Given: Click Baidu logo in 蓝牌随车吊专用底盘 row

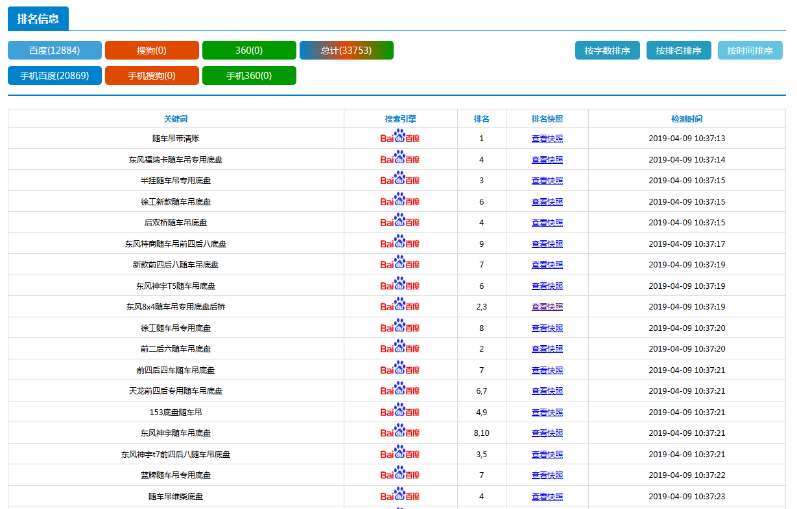Looking at the screenshot, I should click(x=399, y=475).
